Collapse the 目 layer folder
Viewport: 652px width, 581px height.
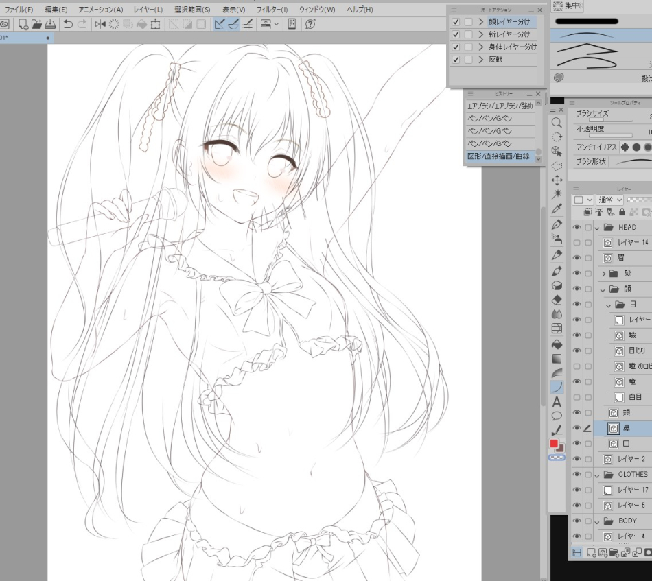tap(609, 305)
